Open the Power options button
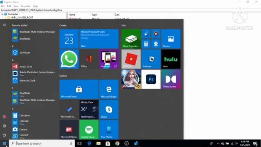Screen dimensions: 261x147 point(4,135)
